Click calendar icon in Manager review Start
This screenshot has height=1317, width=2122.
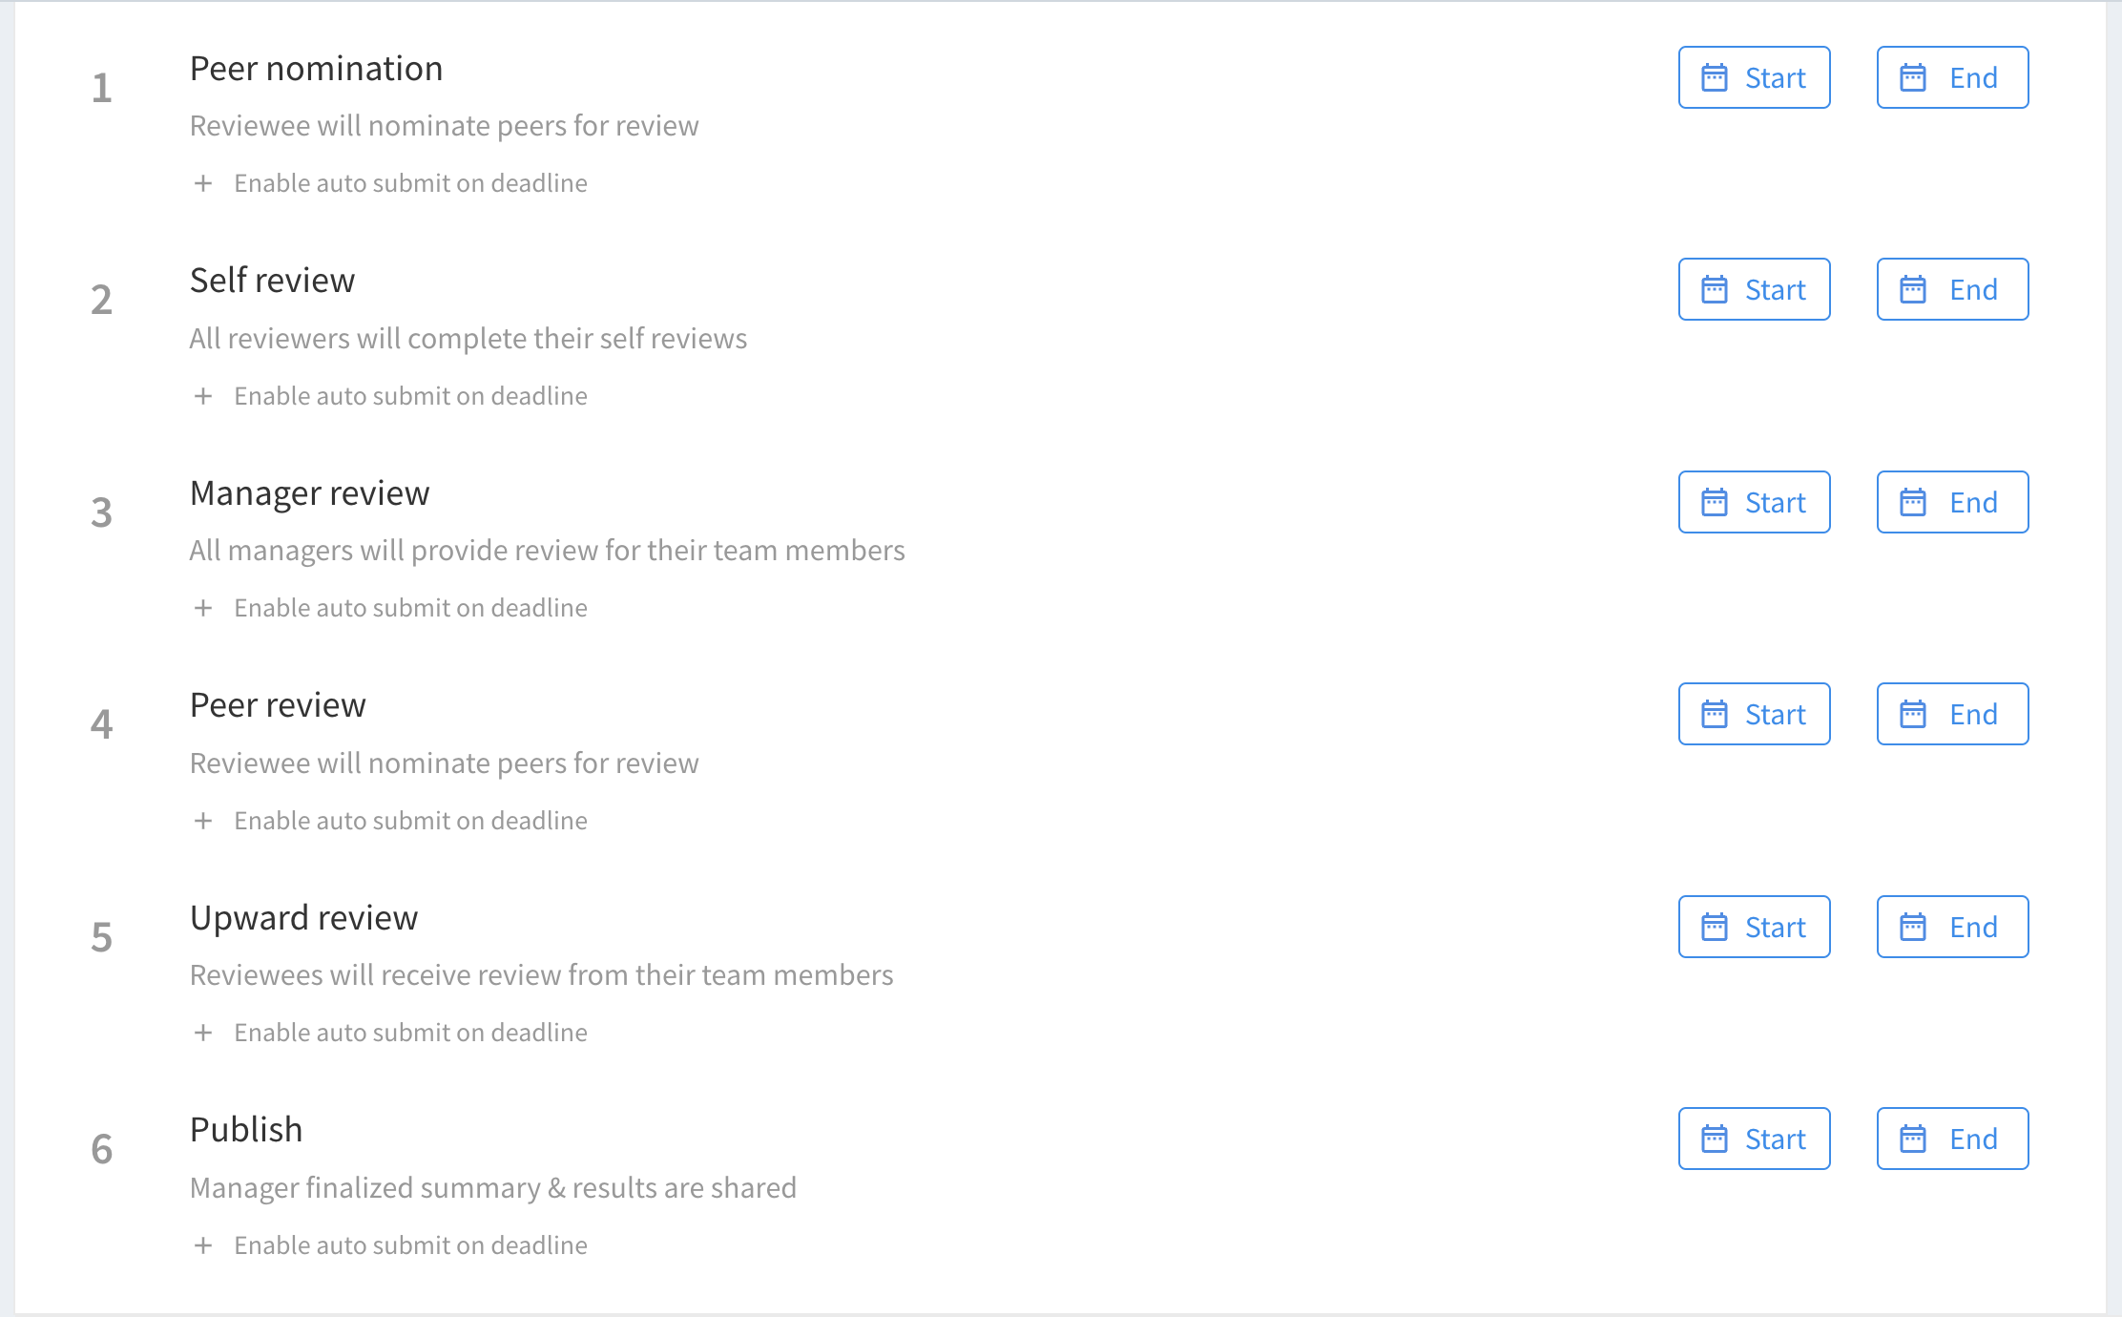point(1715,502)
